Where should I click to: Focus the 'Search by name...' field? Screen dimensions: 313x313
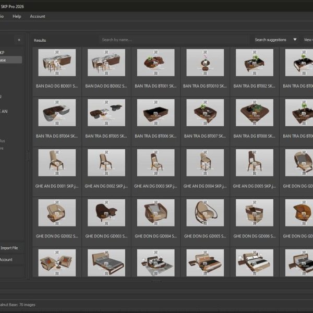click(x=174, y=40)
